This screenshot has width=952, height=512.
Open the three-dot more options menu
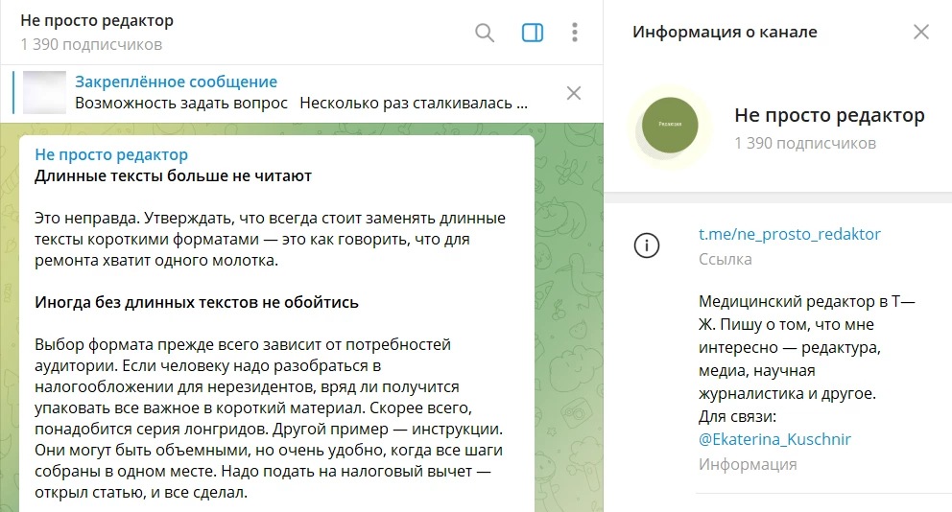pos(574,33)
